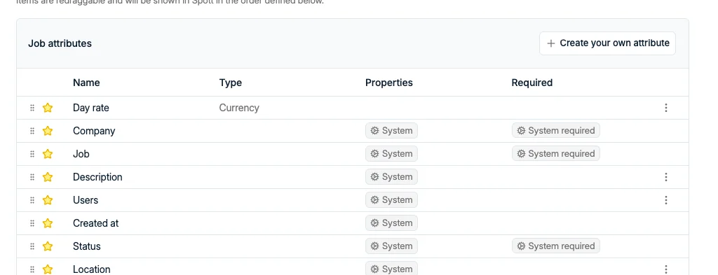The width and height of the screenshot is (718, 275).
Task: Click the drag handle of Description row
Action: pyautogui.click(x=32, y=177)
